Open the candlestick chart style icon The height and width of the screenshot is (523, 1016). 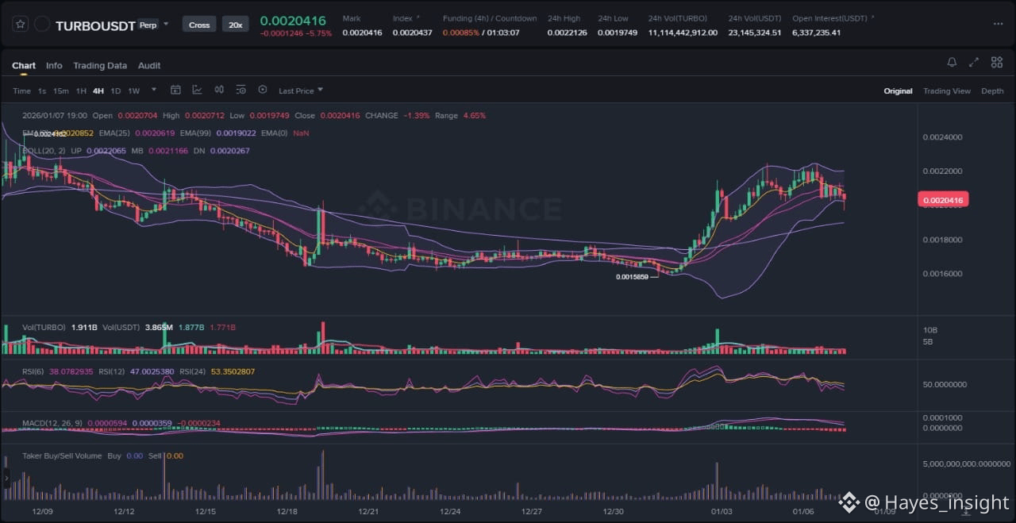click(219, 90)
